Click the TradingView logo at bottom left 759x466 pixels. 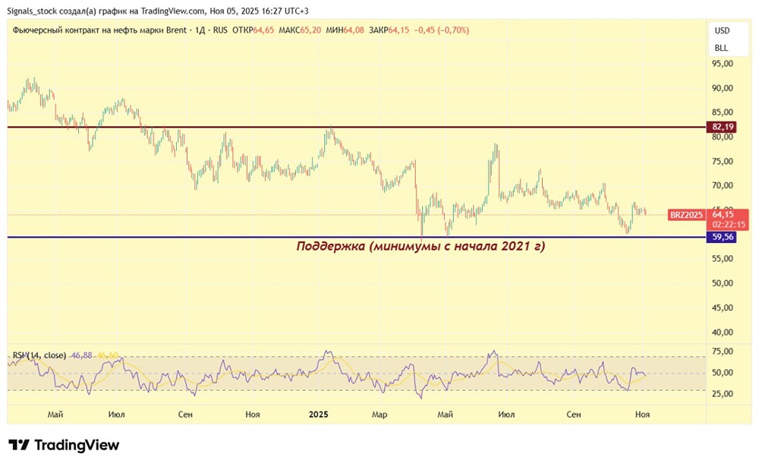coord(64,445)
